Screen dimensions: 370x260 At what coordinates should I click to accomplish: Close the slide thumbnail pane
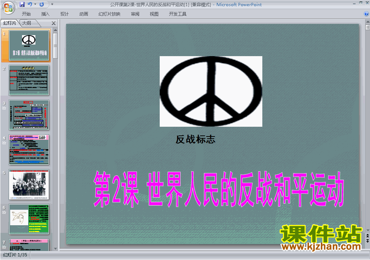53,23
